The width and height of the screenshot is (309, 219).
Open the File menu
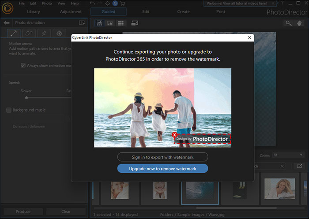point(22,3)
